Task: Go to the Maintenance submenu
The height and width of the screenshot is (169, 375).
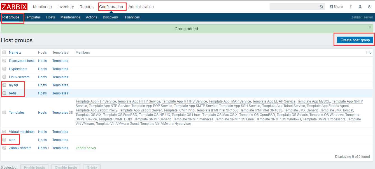Action: coord(70,17)
